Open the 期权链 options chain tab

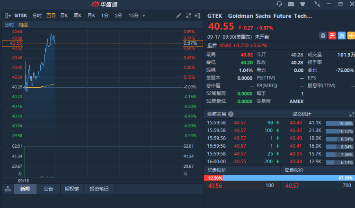coord(72,189)
